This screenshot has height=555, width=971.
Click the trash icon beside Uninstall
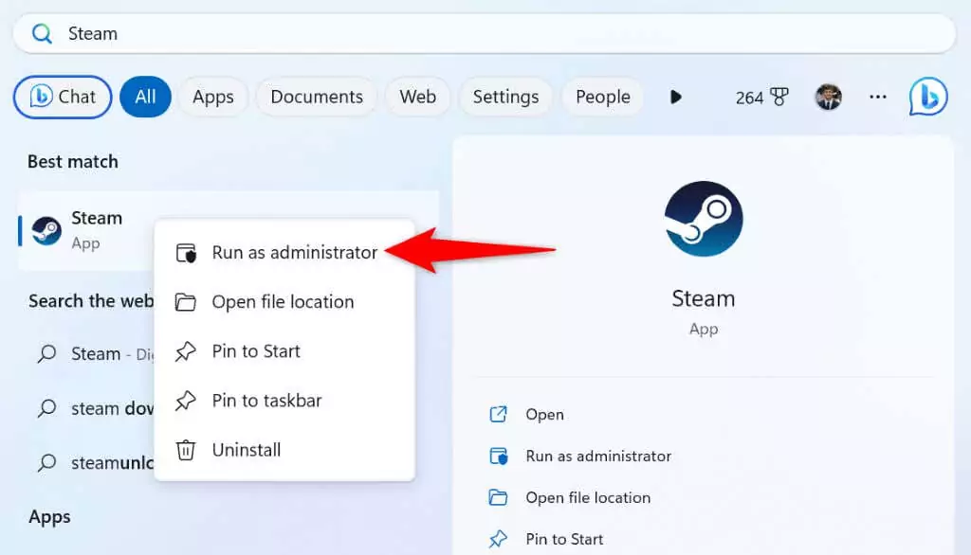tap(185, 450)
